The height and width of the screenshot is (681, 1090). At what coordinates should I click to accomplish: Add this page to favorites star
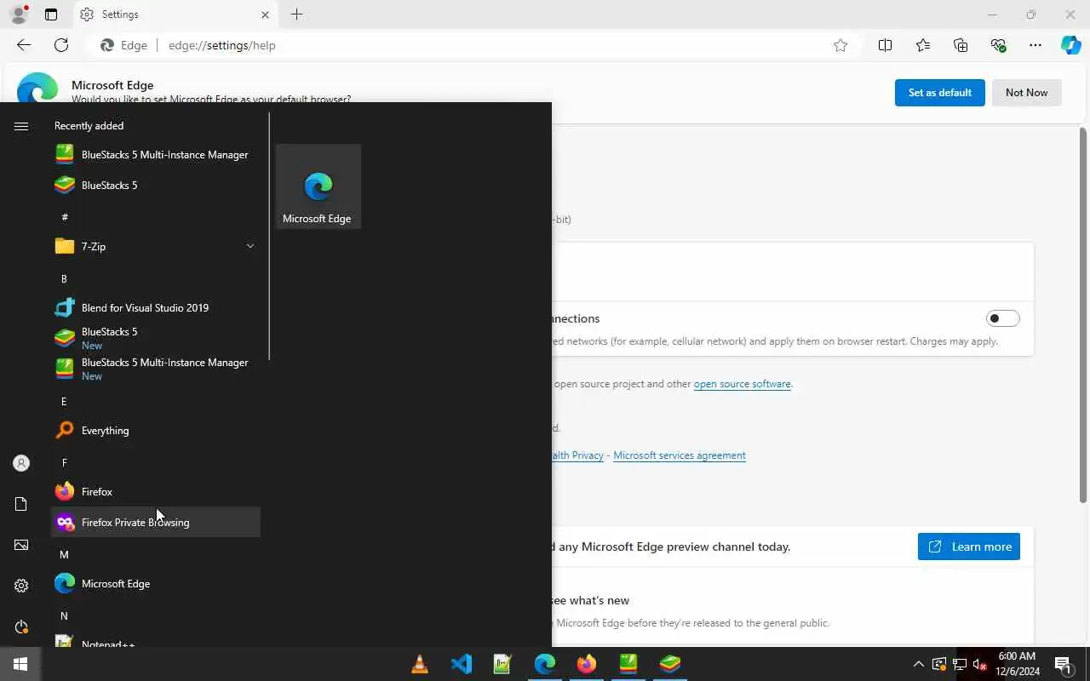tap(840, 45)
